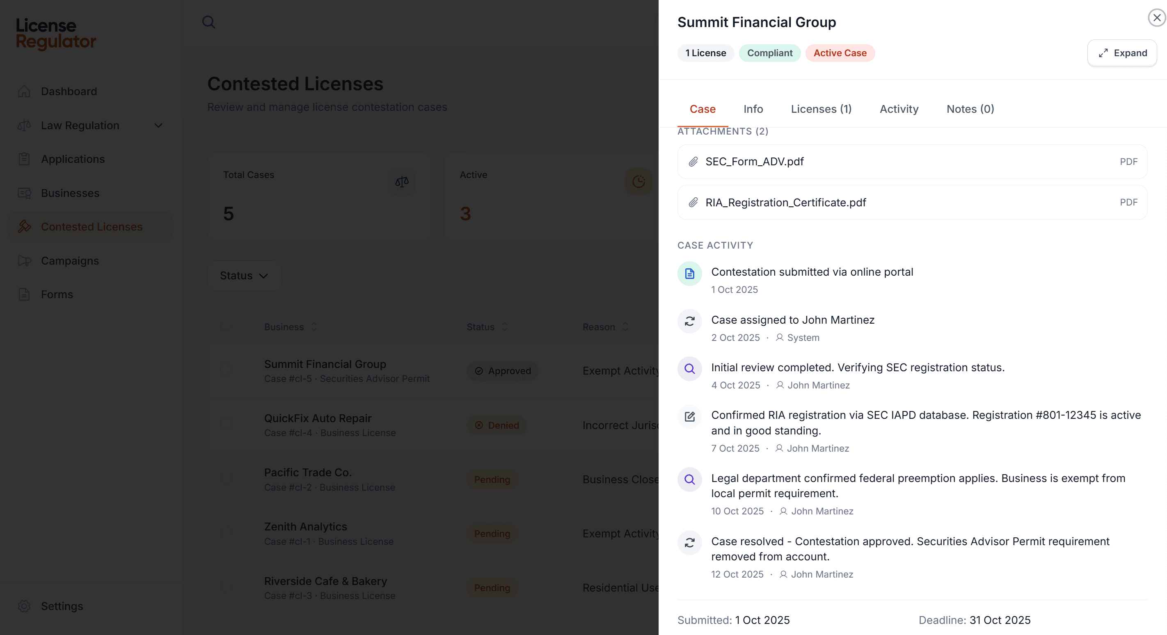Click the Pending badge for Zenith Analytics
The height and width of the screenshot is (635, 1167).
click(492, 534)
